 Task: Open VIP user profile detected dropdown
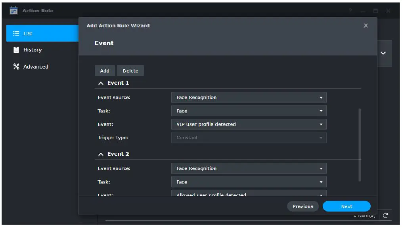click(249, 124)
